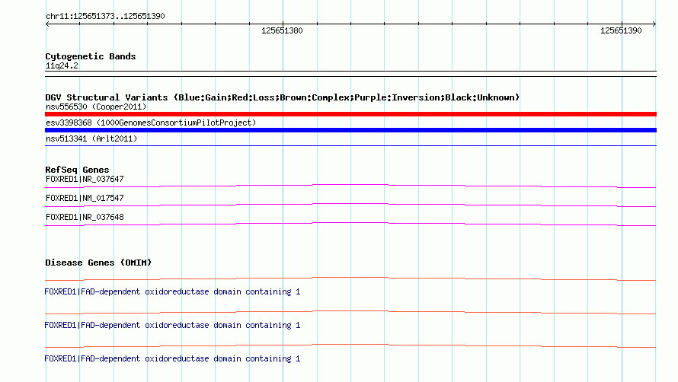Click the red nsv556530 structural variant bar

(x=350, y=114)
